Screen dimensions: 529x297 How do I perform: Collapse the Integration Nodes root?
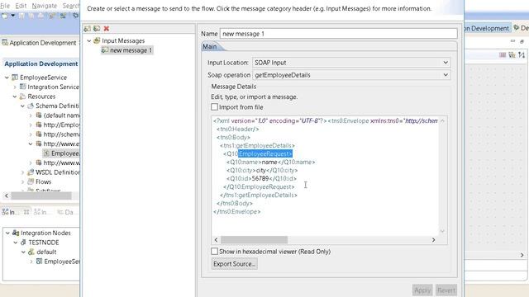pos(7,233)
